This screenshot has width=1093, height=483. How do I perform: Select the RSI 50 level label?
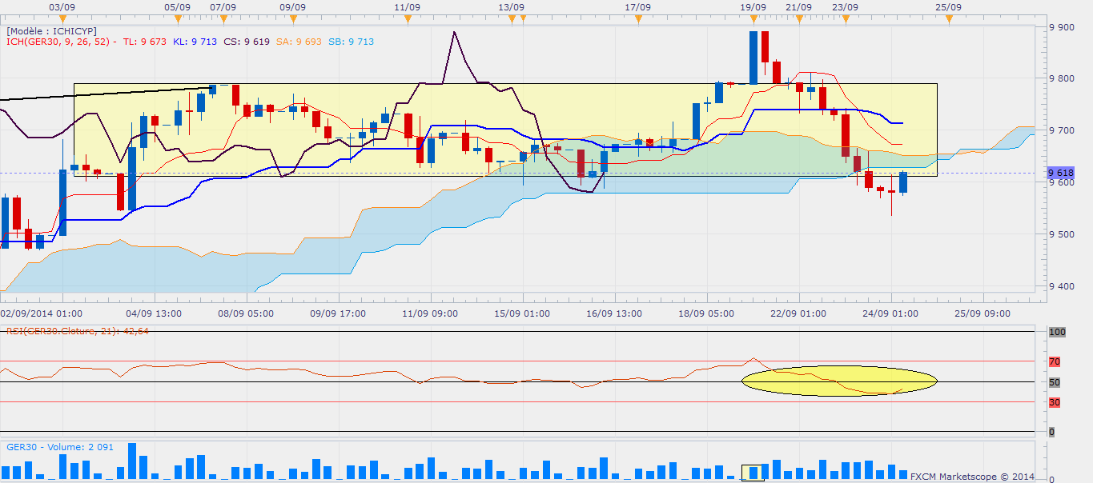click(1055, 382)
